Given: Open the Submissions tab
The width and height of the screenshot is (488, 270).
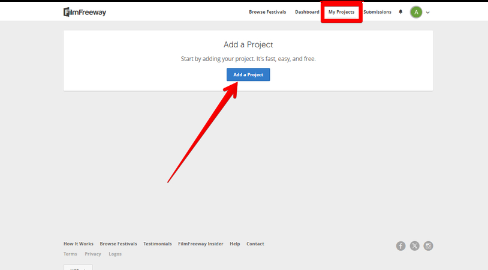Looking at the screenshot, I should 377,12.
